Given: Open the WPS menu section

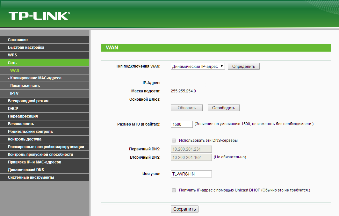Looking at the screenshot, I should click(13, 55).
